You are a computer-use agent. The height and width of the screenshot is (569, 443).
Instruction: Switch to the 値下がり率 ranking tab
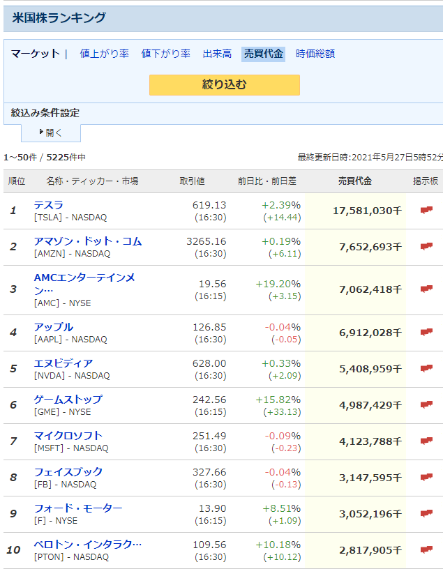[165, 54]
